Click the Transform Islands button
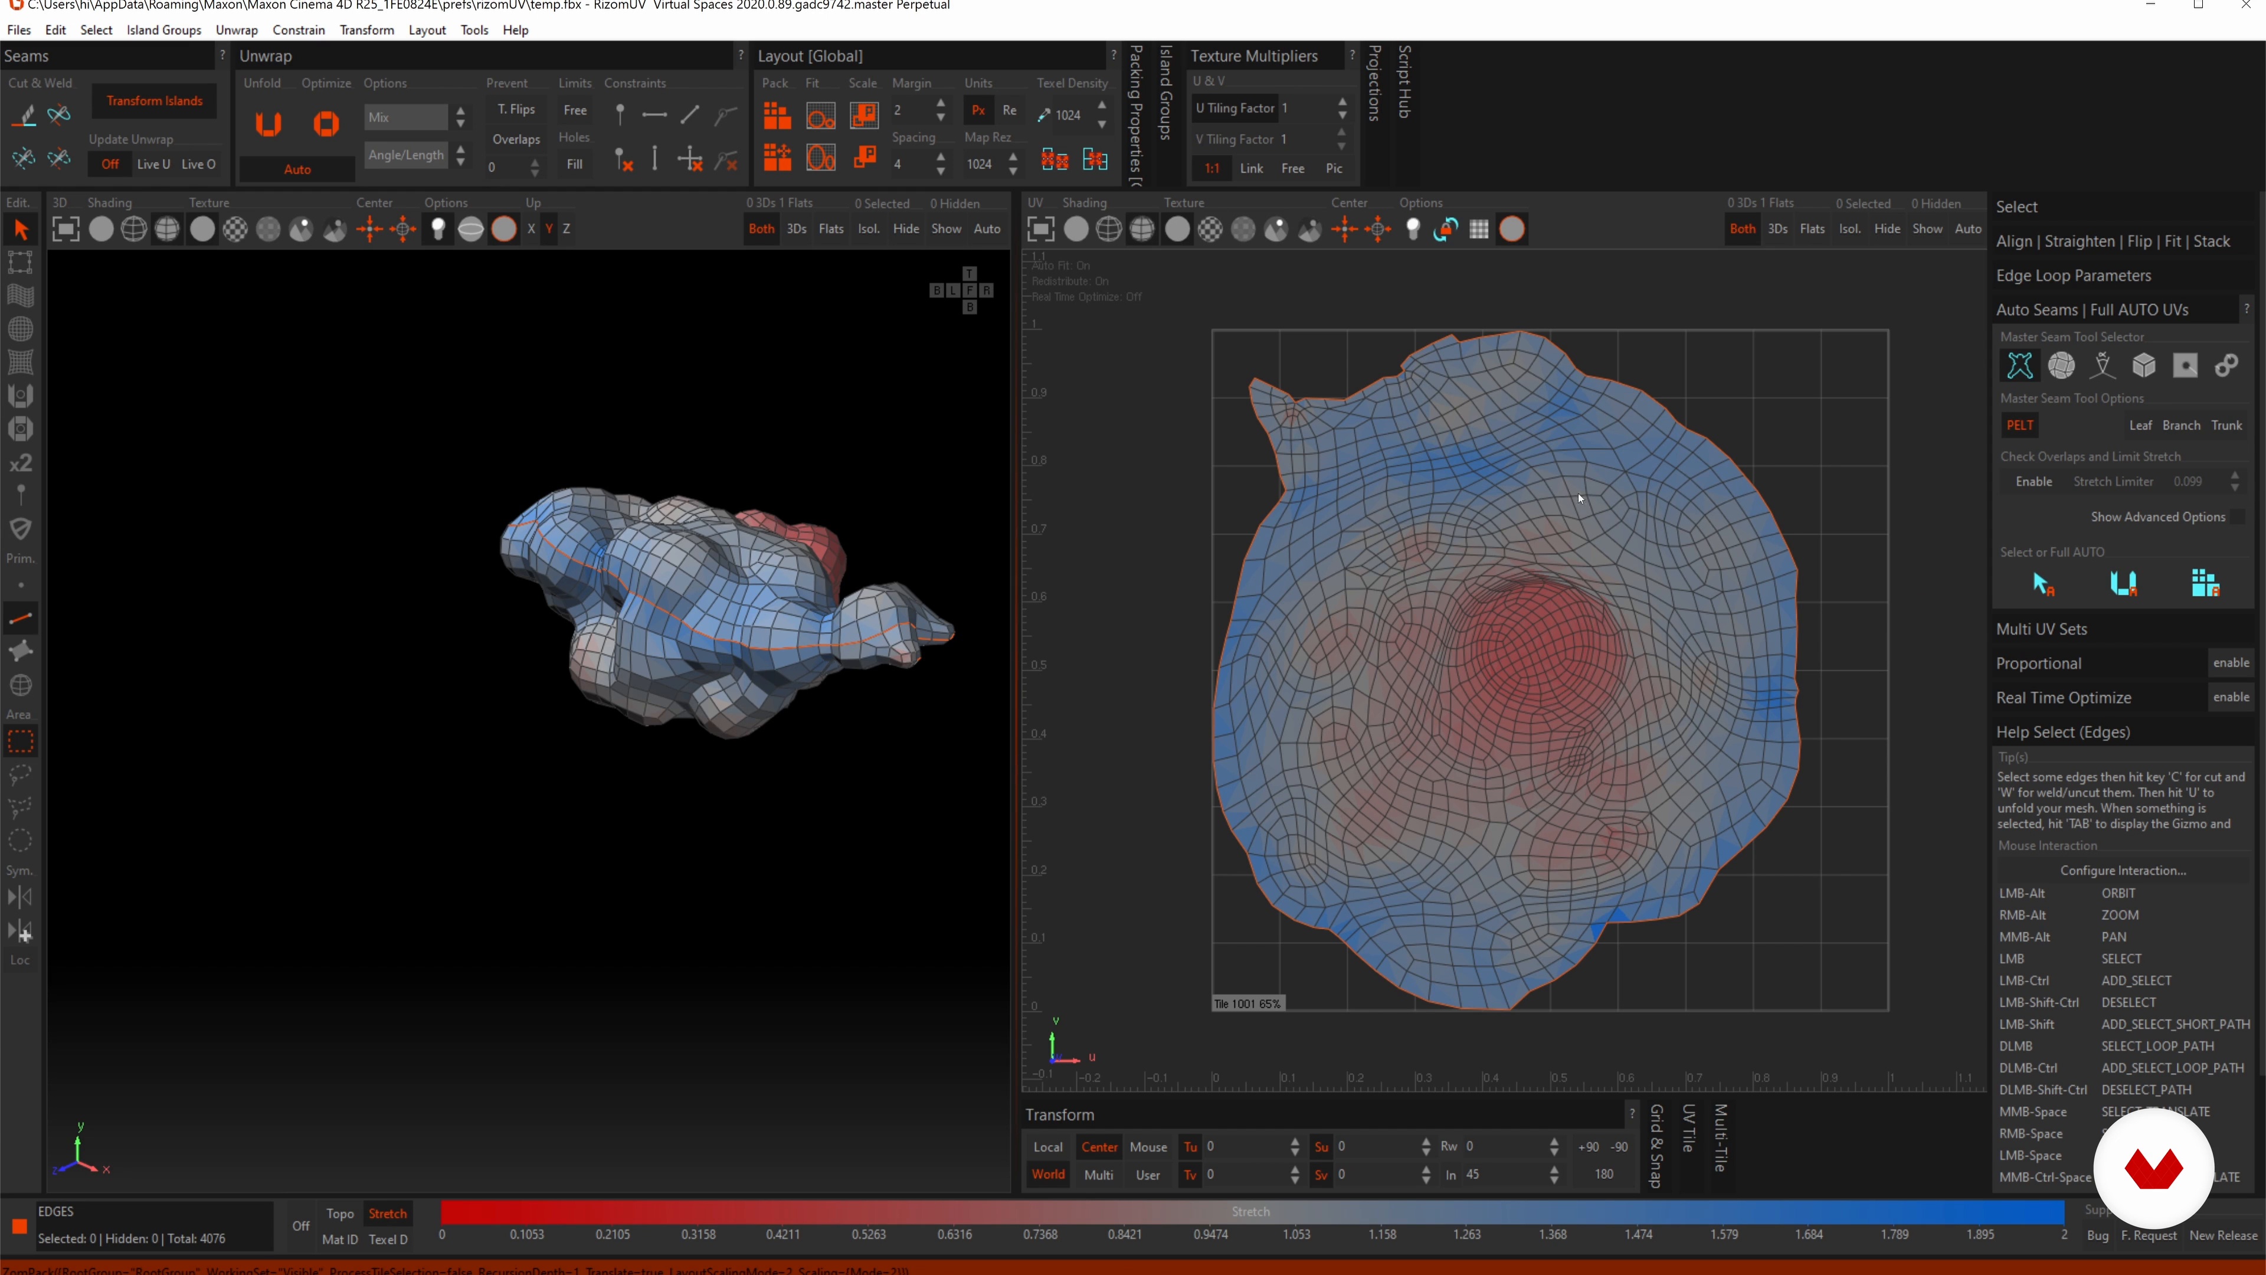The width and height of the screenshot is (2266, 1275). tap(154, 100)
